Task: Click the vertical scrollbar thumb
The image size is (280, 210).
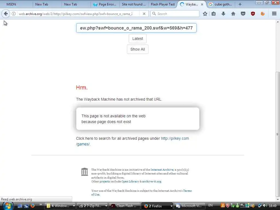Action: pos(278,134)
